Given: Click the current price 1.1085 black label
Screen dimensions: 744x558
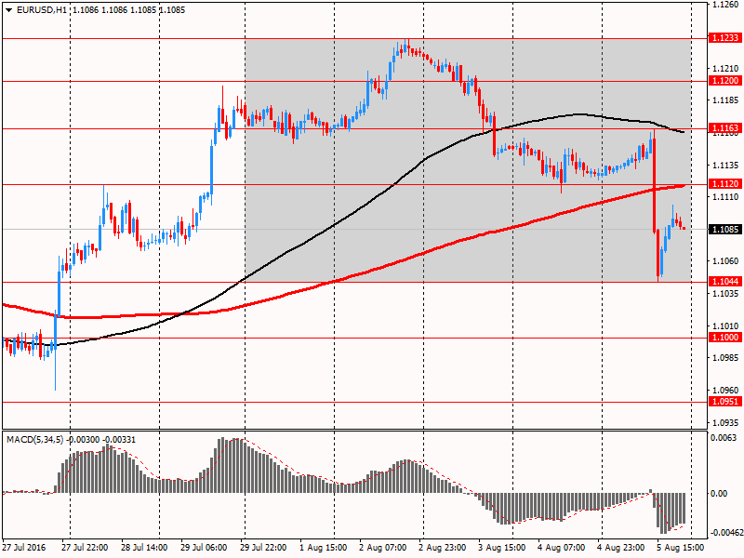Looking at the screenshot, I should (x=725, y=229).
